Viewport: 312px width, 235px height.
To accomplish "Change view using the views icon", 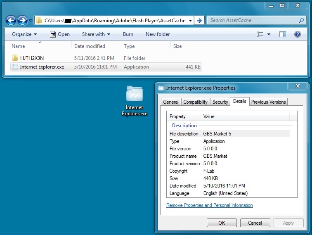I will pos(260,34).
